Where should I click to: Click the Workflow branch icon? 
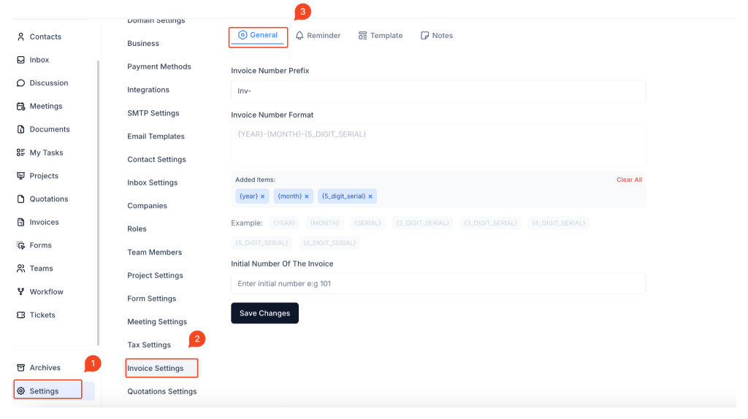20,292
